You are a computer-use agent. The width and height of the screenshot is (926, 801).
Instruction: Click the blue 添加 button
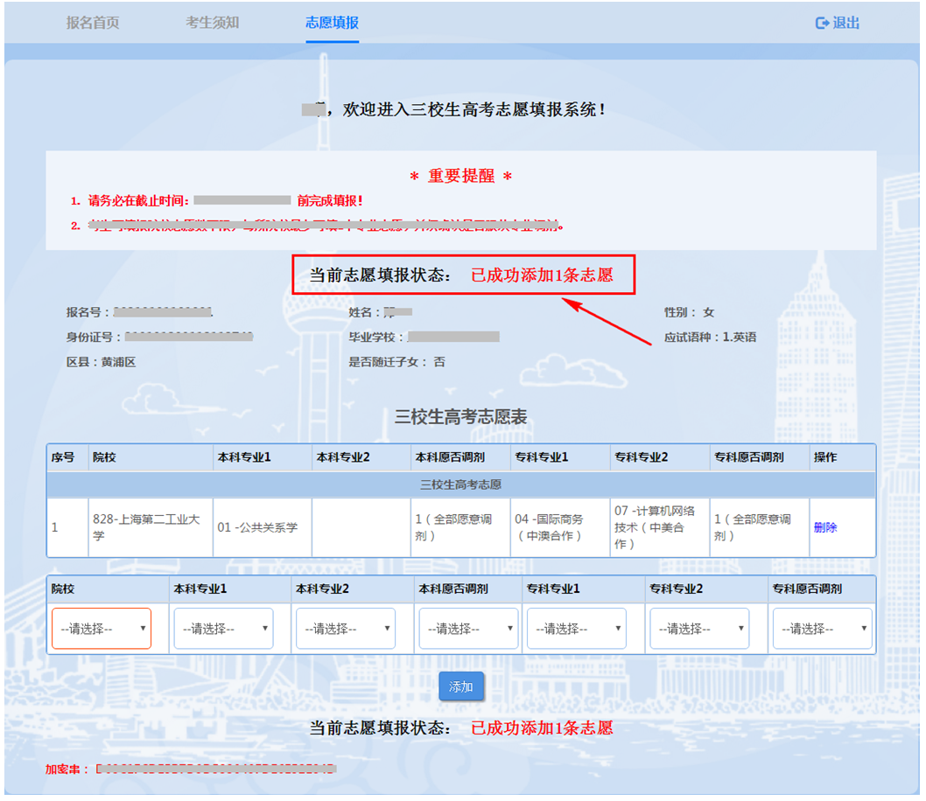click(461, 686)
